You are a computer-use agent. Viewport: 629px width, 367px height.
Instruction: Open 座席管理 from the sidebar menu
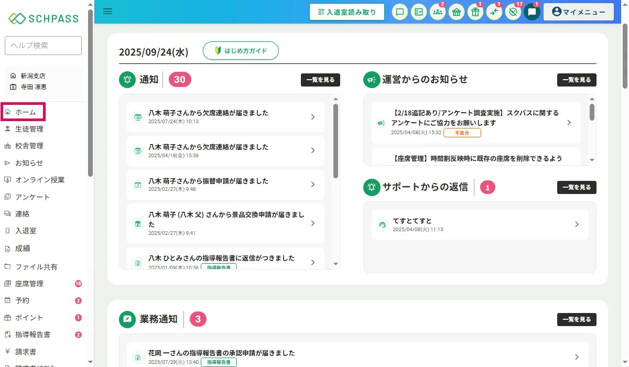29,284
